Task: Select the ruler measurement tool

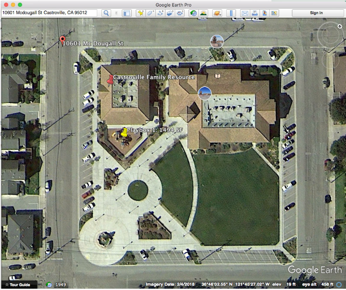Action: coord(231,13)
